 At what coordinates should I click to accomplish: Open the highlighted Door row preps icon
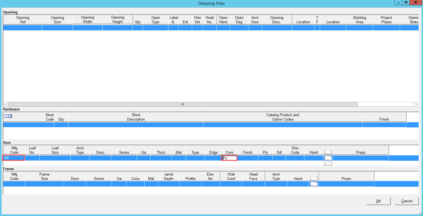point(328,158)
